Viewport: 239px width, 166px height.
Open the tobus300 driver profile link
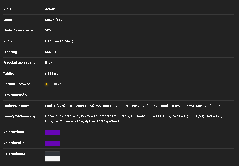(55, 84)
